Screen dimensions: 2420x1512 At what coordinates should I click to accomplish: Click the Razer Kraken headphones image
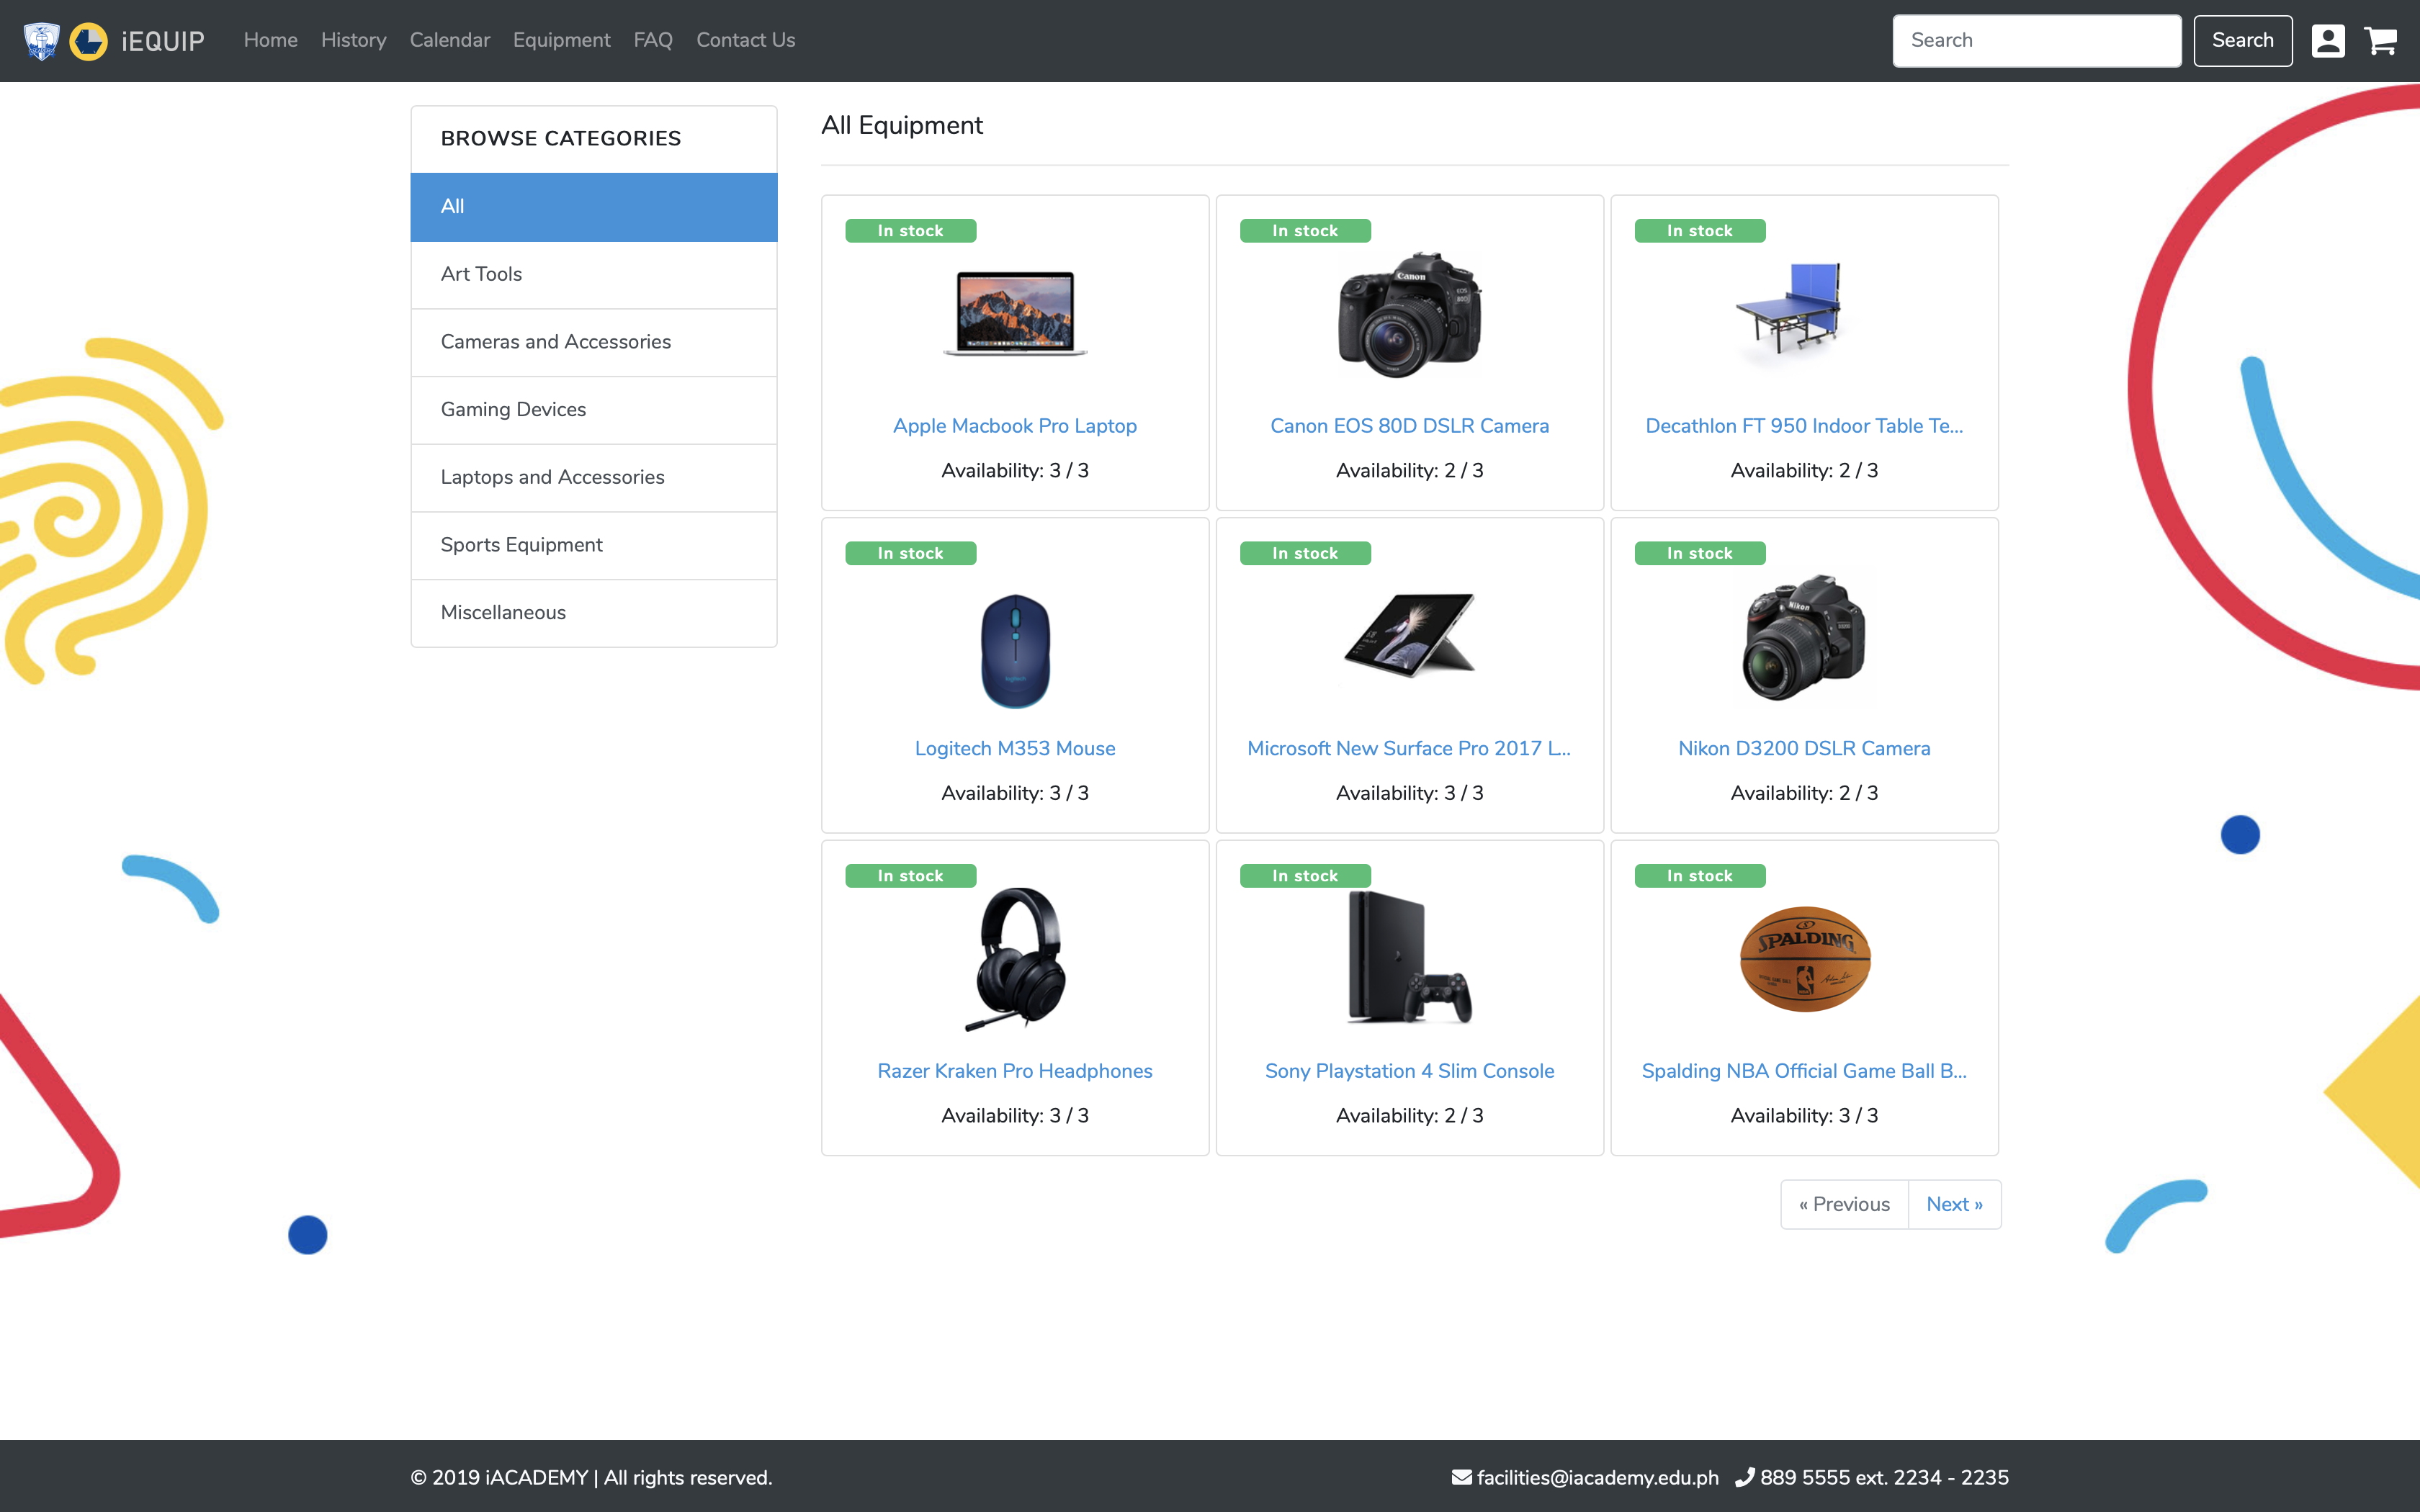[1016, 958]
